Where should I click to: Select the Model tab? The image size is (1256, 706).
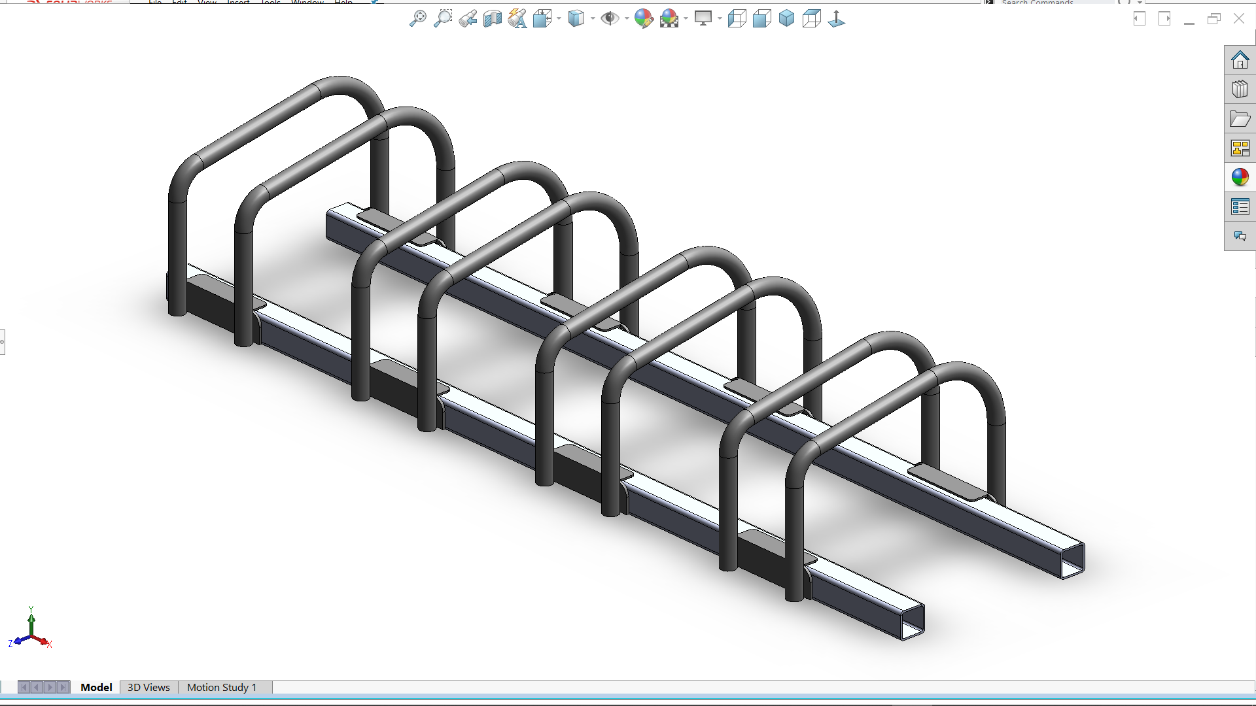(96, 687)
